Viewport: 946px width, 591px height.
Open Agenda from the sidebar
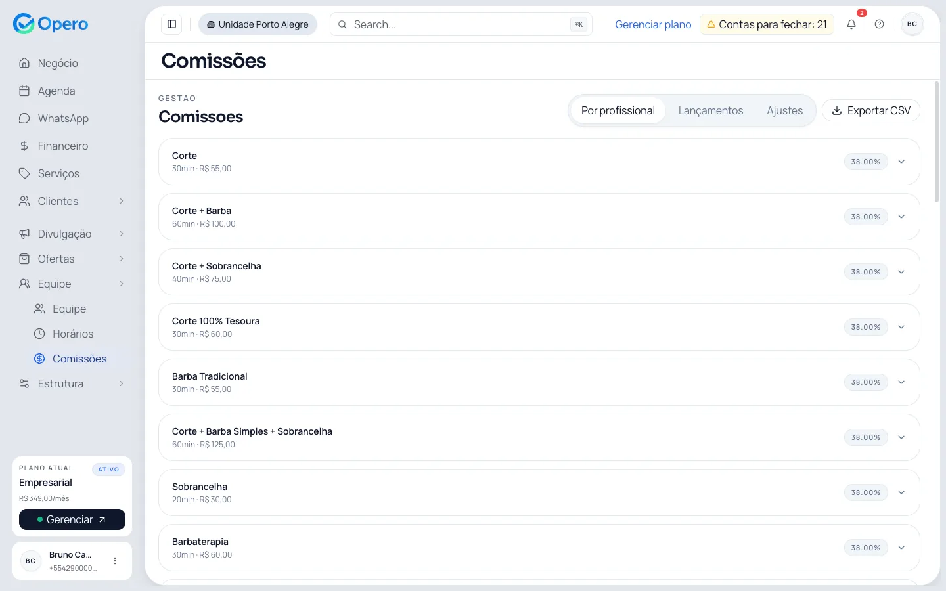point(72,91)
